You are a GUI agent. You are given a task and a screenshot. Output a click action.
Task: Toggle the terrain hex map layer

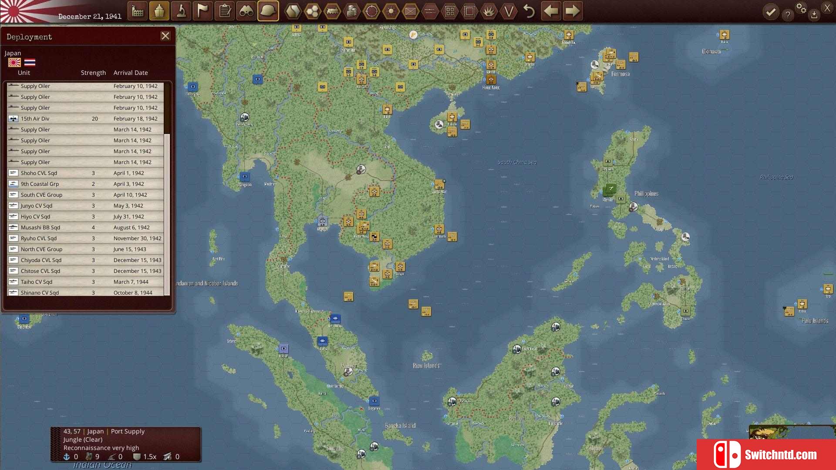click(293, 11)
